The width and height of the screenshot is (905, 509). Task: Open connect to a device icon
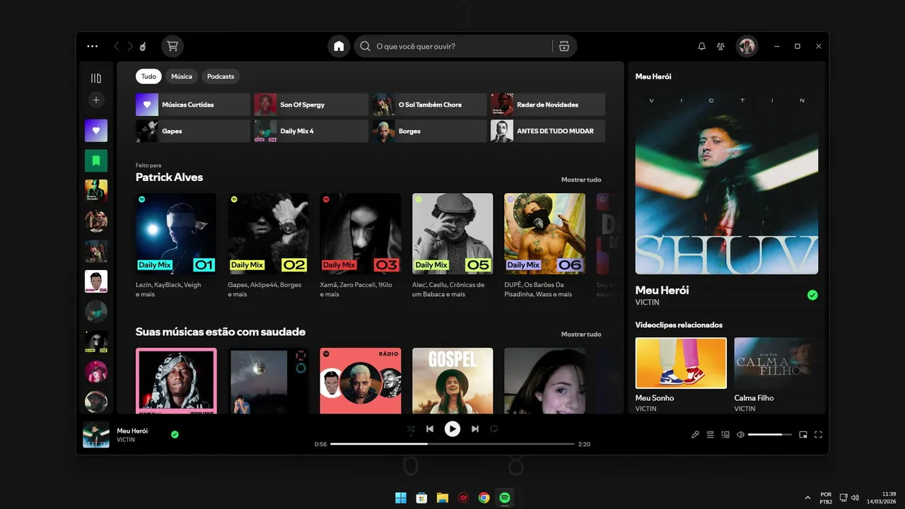pyautogui.click(x=725, y=435)
